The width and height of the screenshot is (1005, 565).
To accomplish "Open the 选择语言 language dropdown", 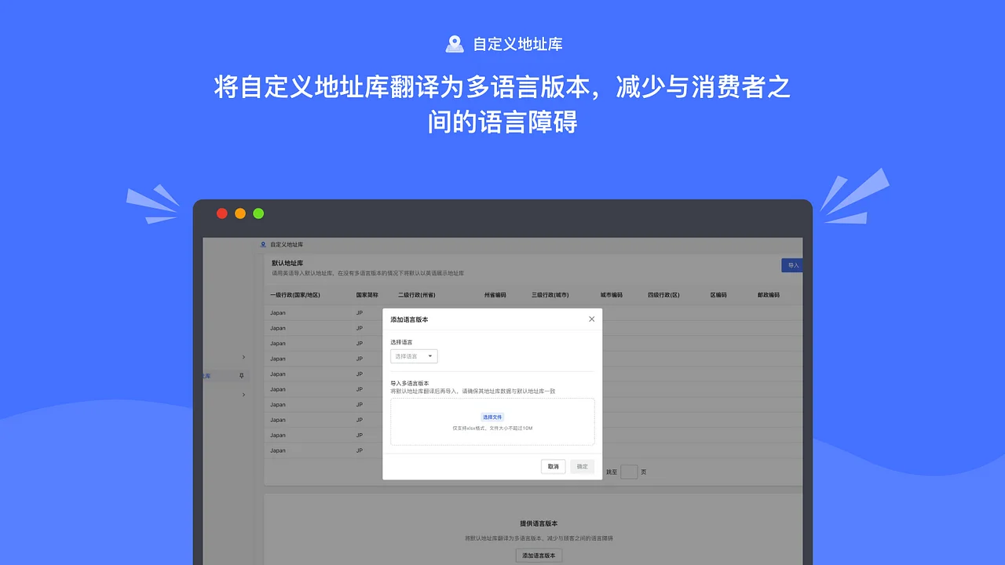I will coord(414,355).
